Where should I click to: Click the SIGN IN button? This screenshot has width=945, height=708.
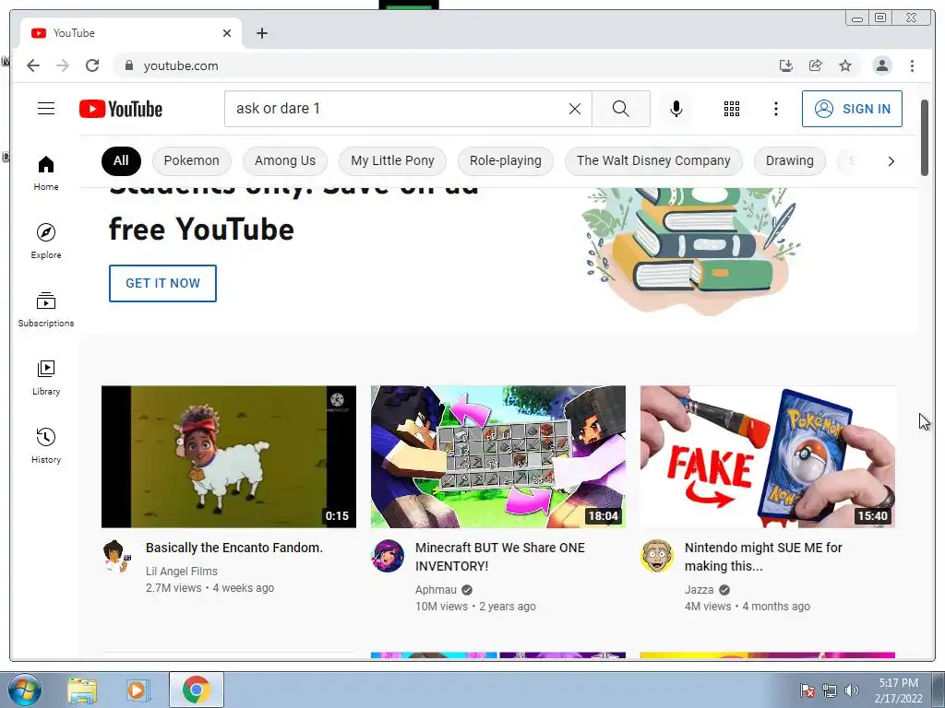click(852, 109)
